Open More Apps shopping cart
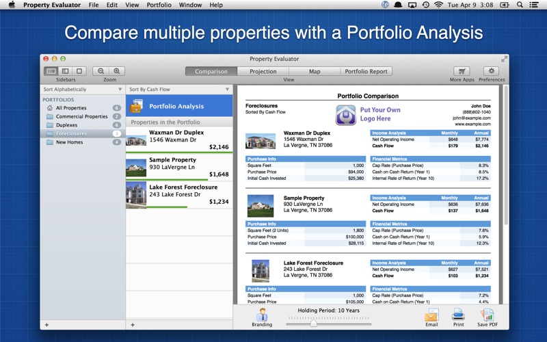This screenshot has width=547, height=342. click(462, 71)
